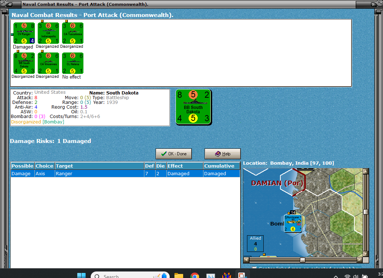Select the CV Ranger unit counter
Image resolution: width=383 pixels, height=278 pixels.
tap(24, 33)
